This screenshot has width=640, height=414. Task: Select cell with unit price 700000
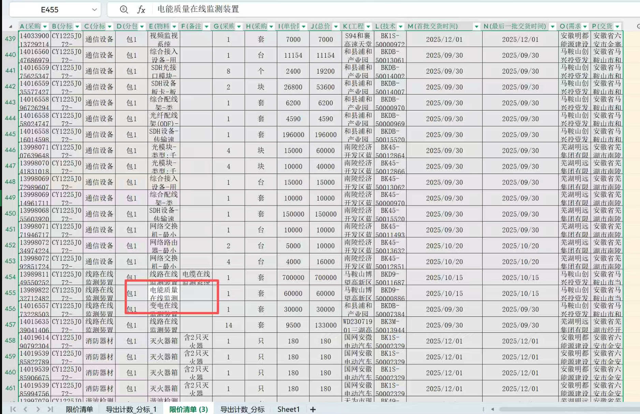pos(293,278)
